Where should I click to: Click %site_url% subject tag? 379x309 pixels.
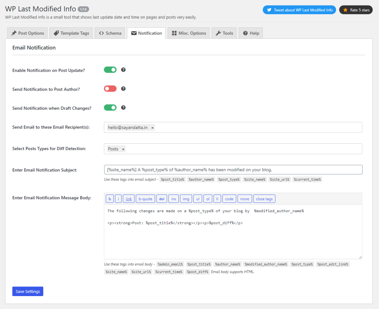(x=280, y=179)
